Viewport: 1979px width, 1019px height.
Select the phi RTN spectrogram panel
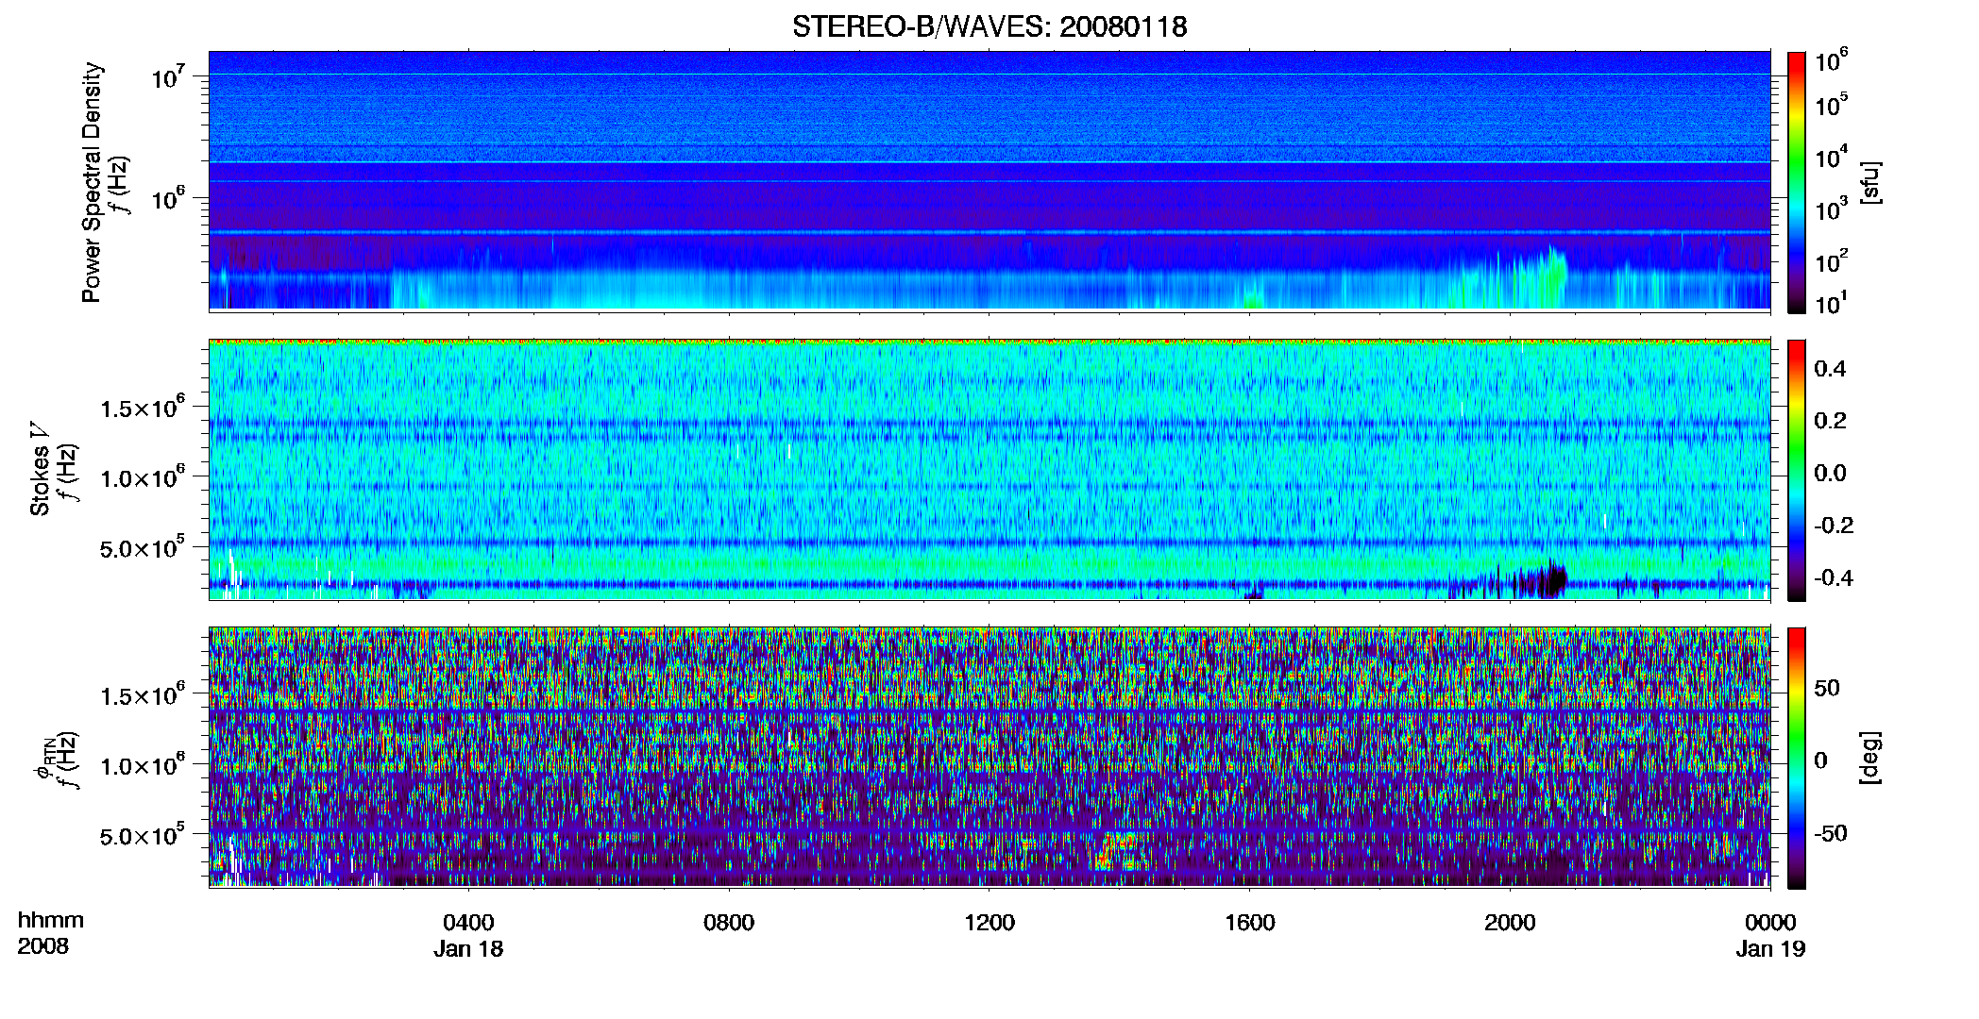pyautogui.click(x=989, y=757)
